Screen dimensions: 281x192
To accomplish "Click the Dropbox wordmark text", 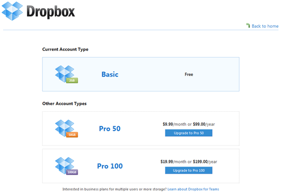I will click(51, 12).
